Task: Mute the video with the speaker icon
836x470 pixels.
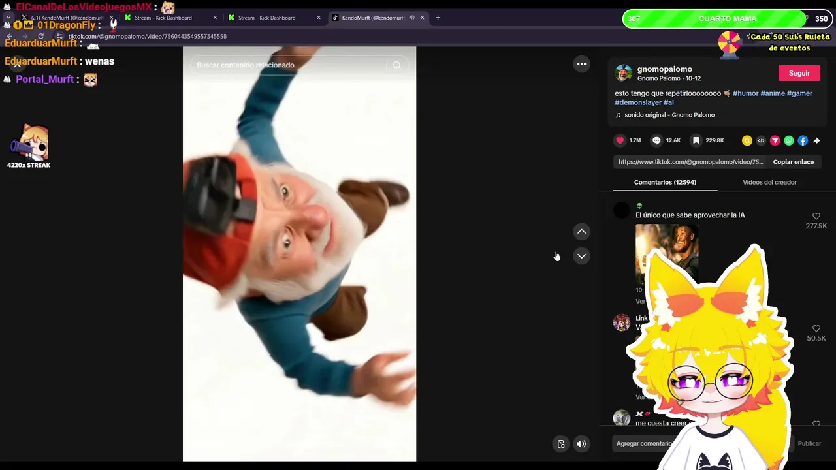Action: (581, 444)
